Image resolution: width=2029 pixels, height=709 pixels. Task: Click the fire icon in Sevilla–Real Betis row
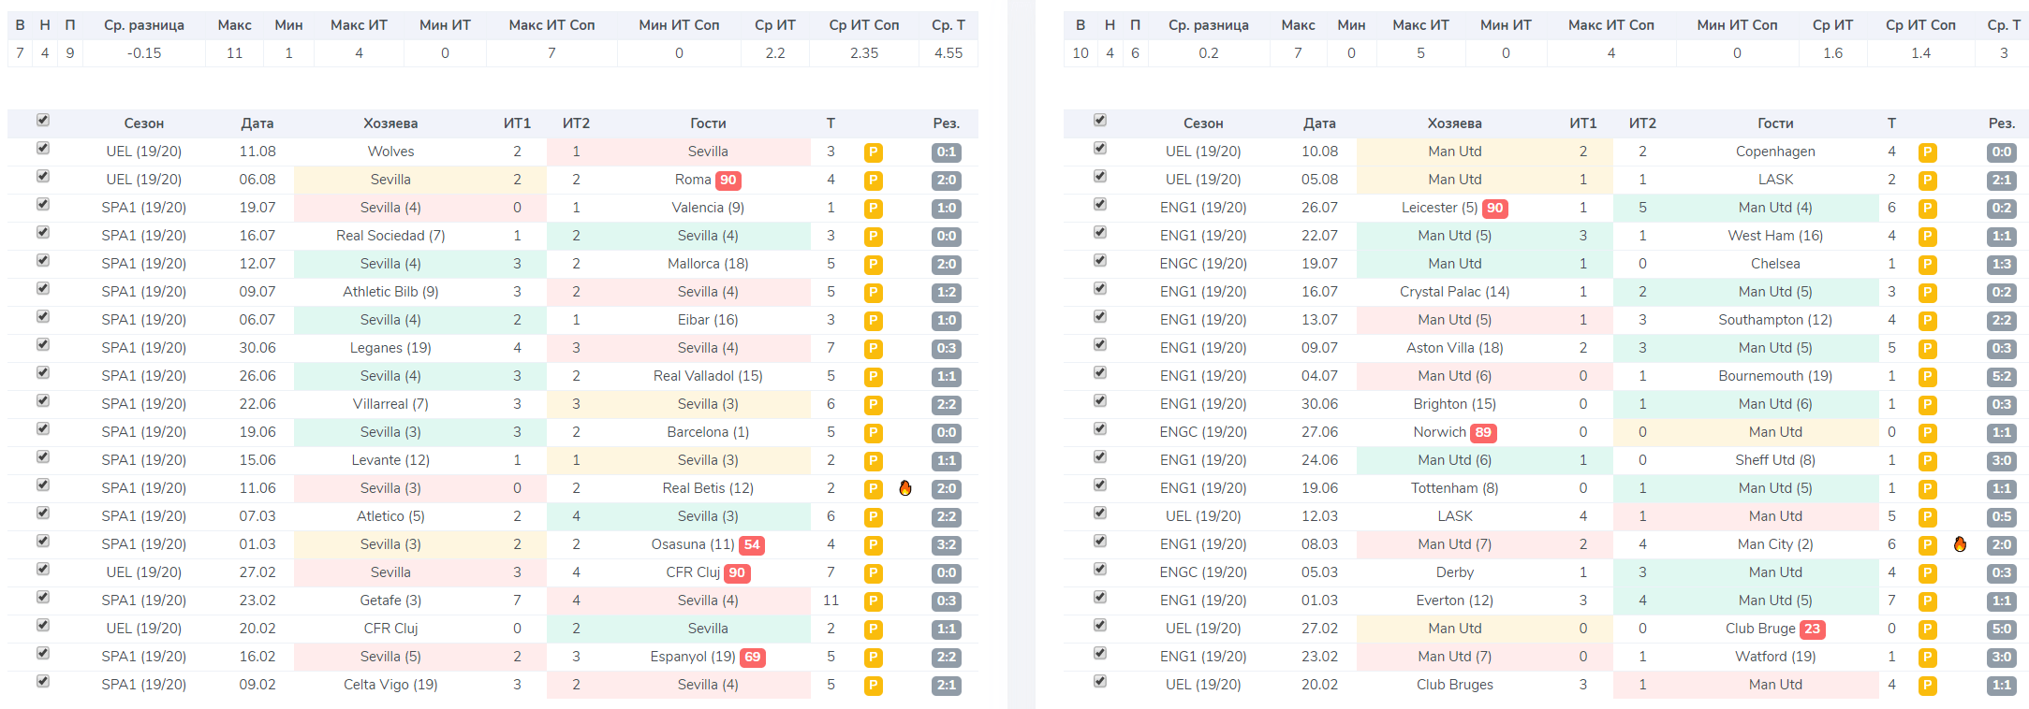click(904, 488)
